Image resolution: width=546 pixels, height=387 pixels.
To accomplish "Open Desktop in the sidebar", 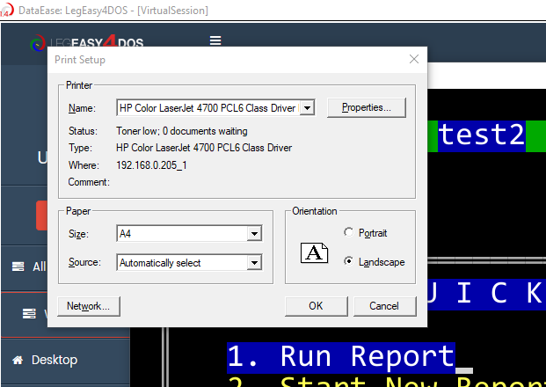I will click(55, 360).
